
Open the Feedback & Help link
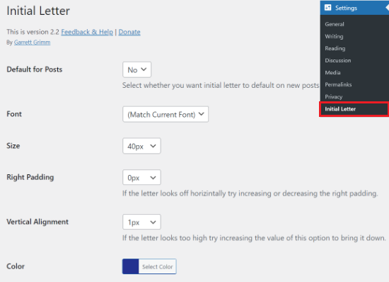tap(87, 32)
